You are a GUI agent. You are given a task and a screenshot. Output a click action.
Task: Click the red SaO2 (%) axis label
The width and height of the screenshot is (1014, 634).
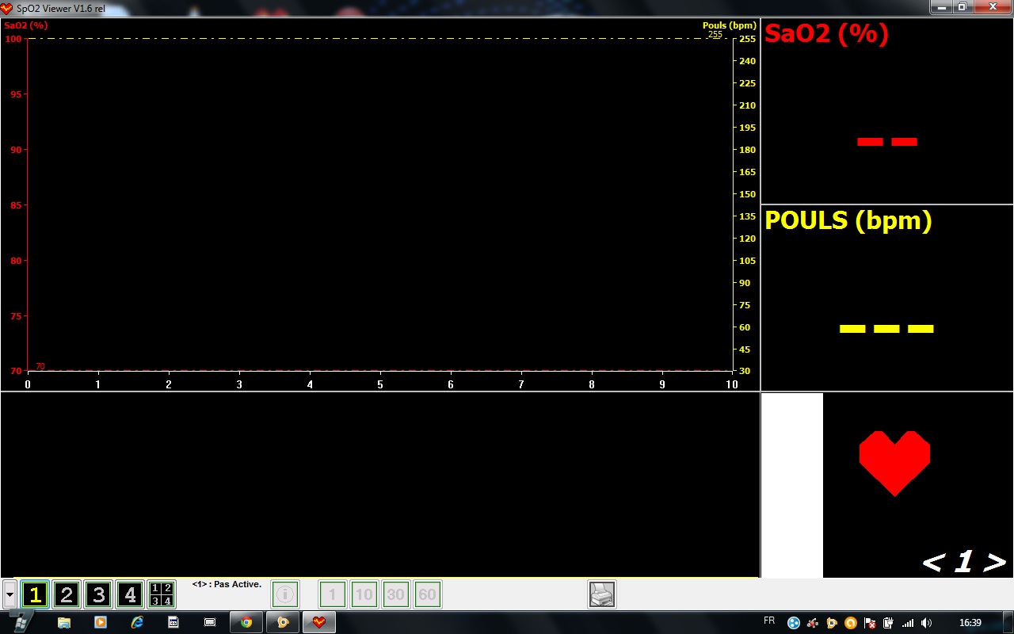tap(26, 25)
